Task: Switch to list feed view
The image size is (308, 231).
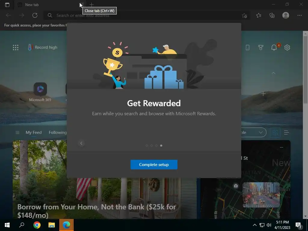Action: (287, 133)
